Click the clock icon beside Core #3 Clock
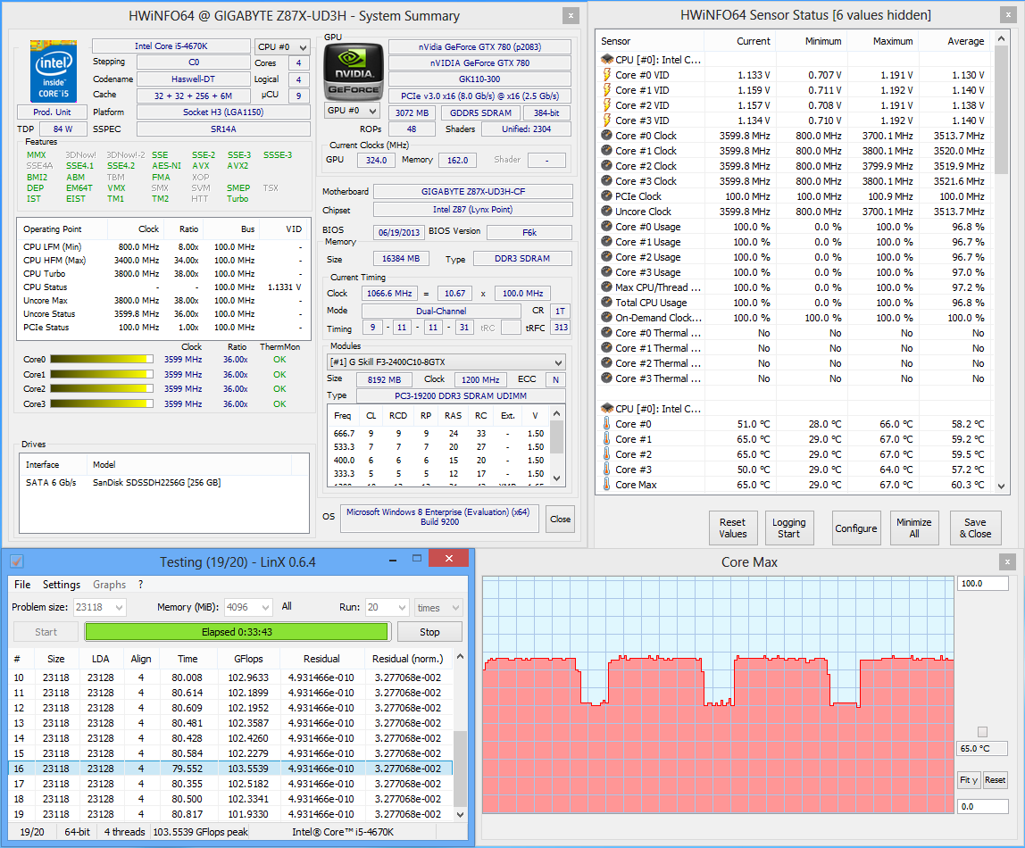The width and height of the screenshot is (1025, 848). 606,180
